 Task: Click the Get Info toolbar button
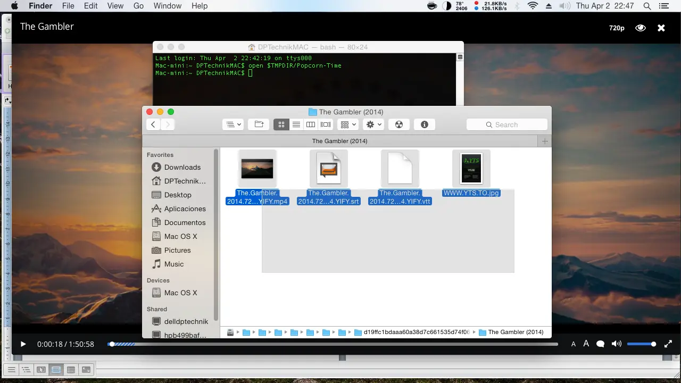pyautogui.click(x=425, y=124)
